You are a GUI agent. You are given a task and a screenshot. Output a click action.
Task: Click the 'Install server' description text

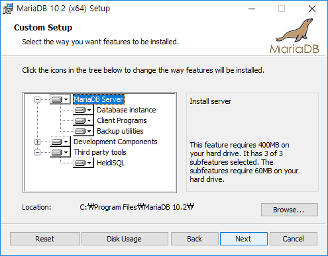pyautogui.click(x=211, y=101)
